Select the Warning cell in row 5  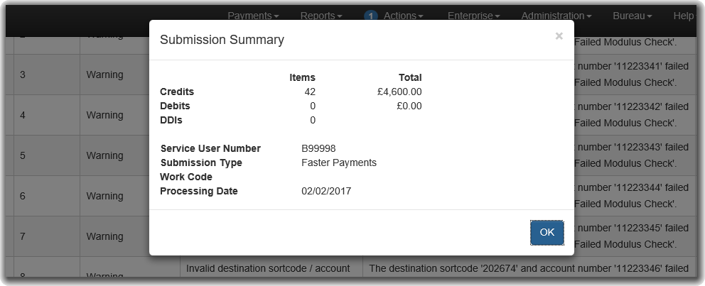pyautogui.click(x=104, y=155)
